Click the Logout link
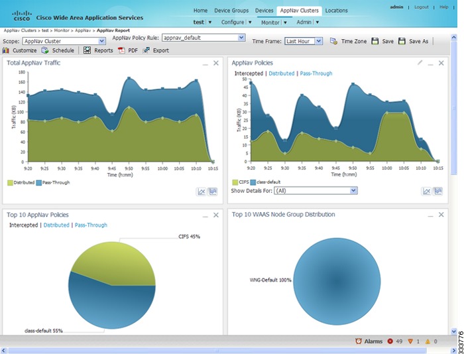The height and width of the screenshot is (354, 464). 422,7
